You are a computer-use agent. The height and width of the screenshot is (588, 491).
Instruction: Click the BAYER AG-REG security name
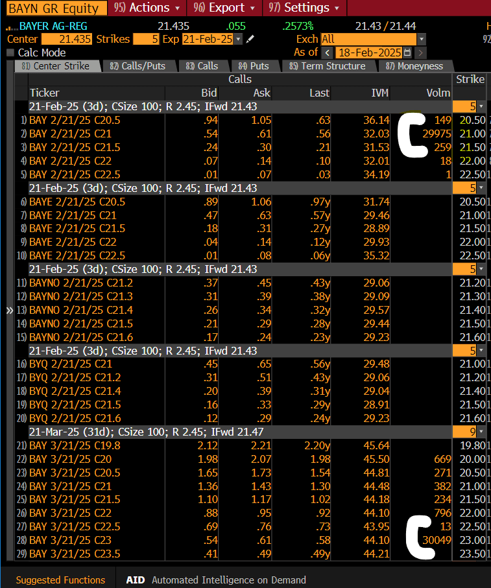point(53,26)
